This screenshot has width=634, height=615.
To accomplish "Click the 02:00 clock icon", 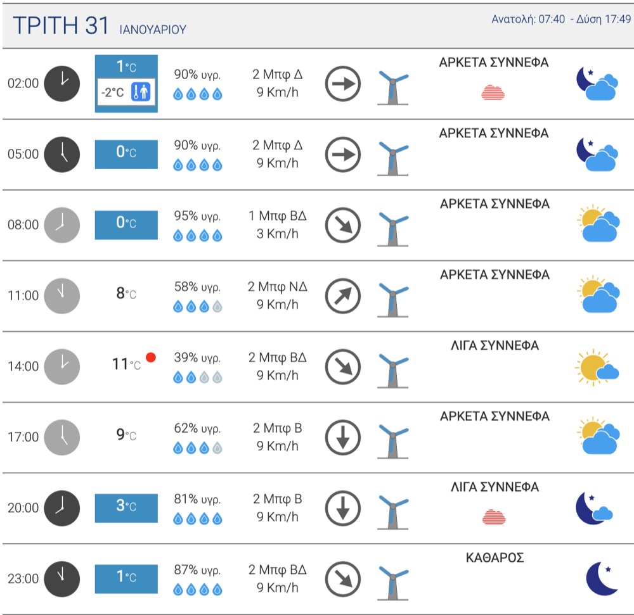I will point(62,84).
